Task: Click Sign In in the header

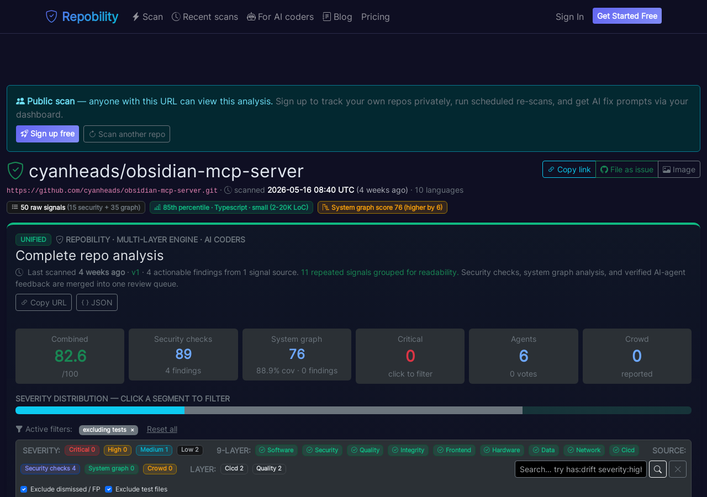Action: [569, 17]
